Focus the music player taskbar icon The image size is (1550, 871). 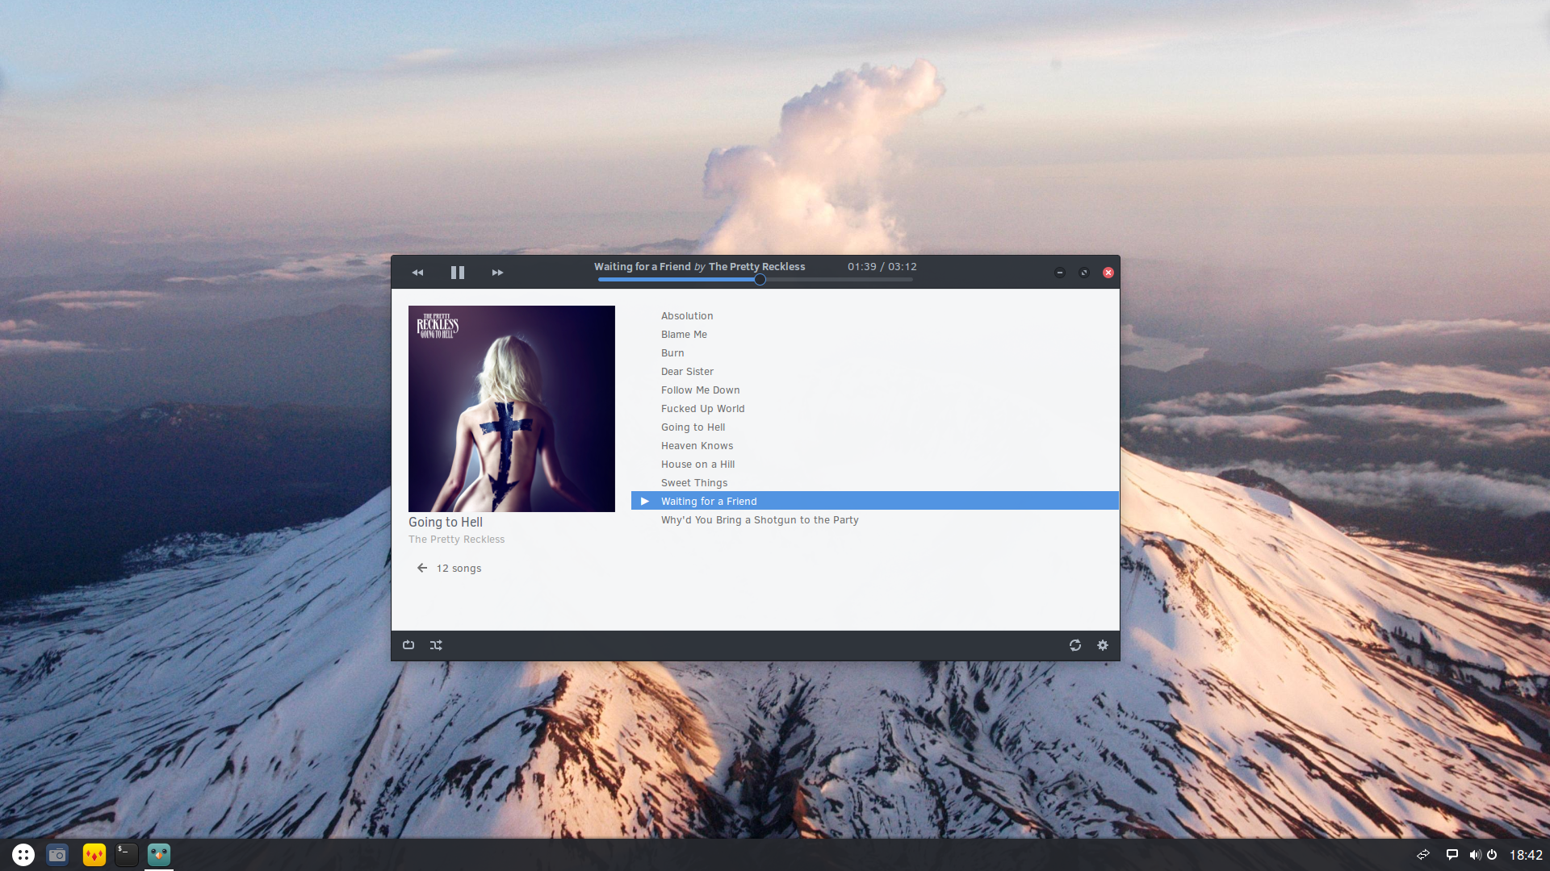tap(159, 855)
